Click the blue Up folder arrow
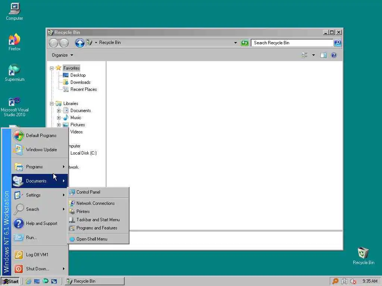The image size is (382, 286). pyautogui.click(x=80, y=43)
